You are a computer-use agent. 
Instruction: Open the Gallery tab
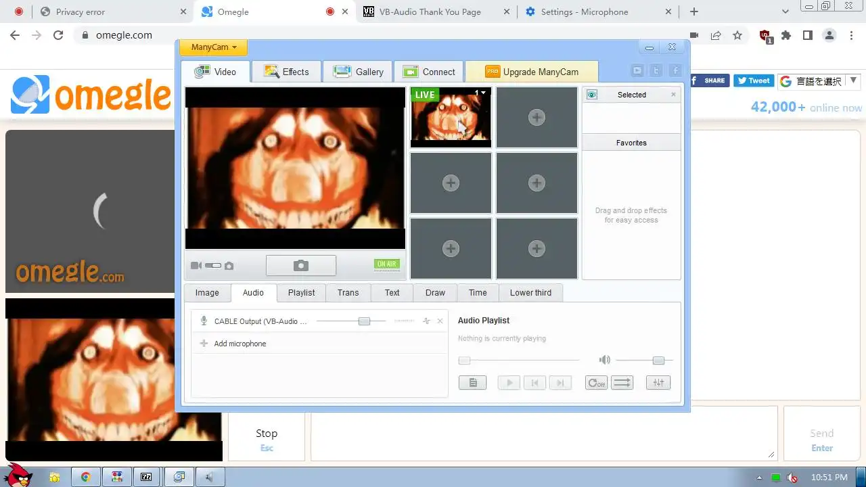coord(358,72)
